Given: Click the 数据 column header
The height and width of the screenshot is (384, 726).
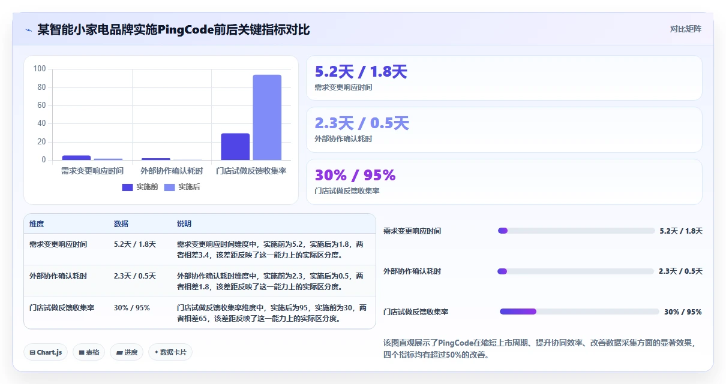Looking at the screenshot, I should [121, 224].
